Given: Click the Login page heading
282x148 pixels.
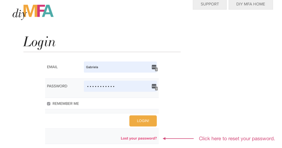Looking at the screenshot, I should point(39,42).
